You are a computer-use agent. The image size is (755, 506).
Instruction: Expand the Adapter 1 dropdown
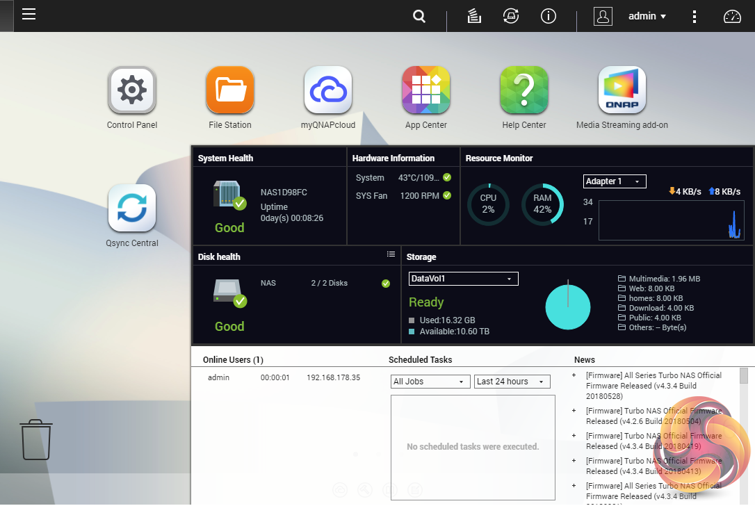pos(615,181)
